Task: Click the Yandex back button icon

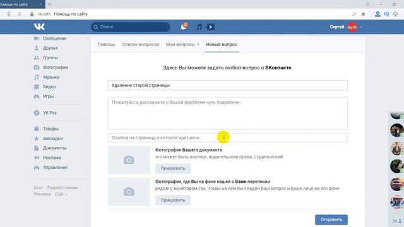Action: pyautogui.click(x=8, y=14)
